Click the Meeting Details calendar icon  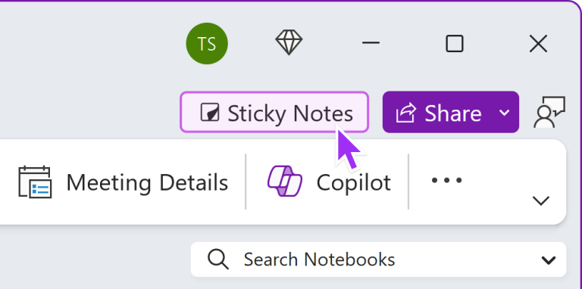tap(35, 182)
